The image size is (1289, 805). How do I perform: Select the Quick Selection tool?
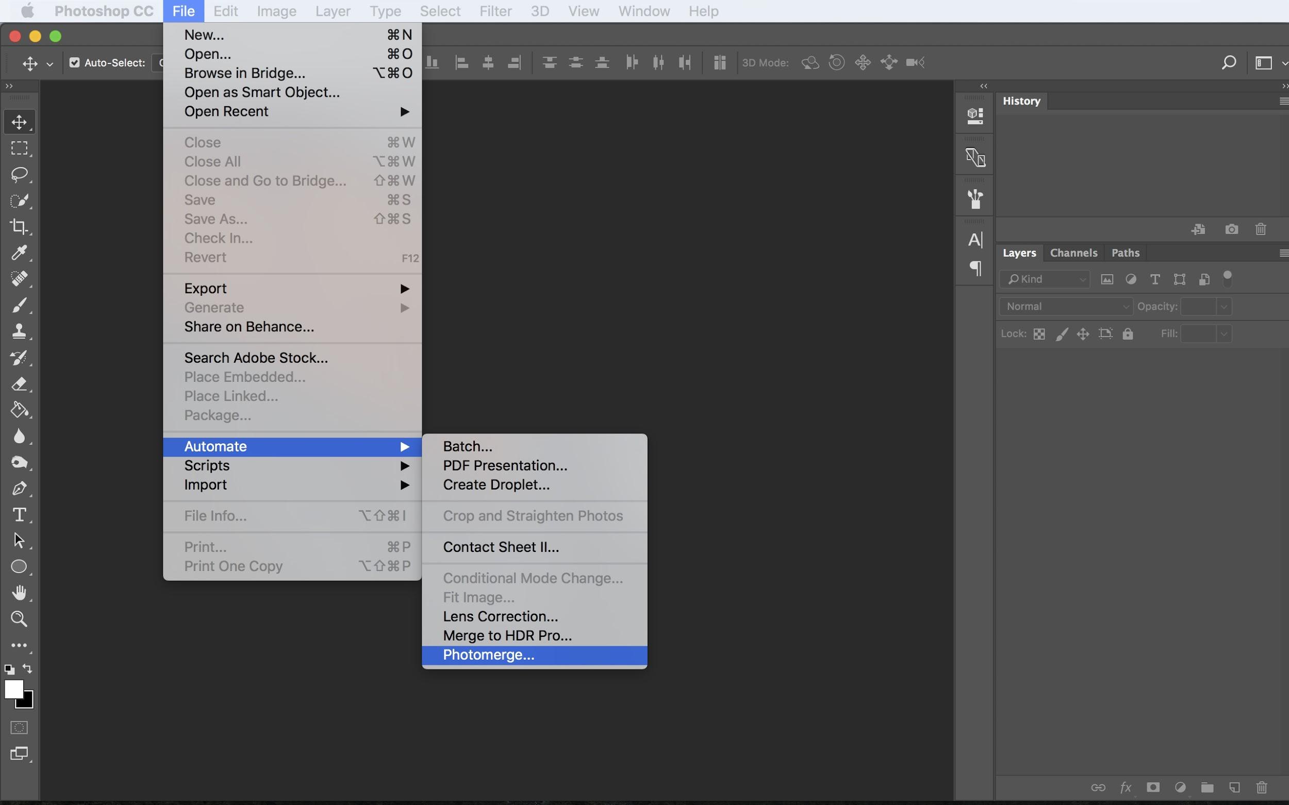point(19,200)
